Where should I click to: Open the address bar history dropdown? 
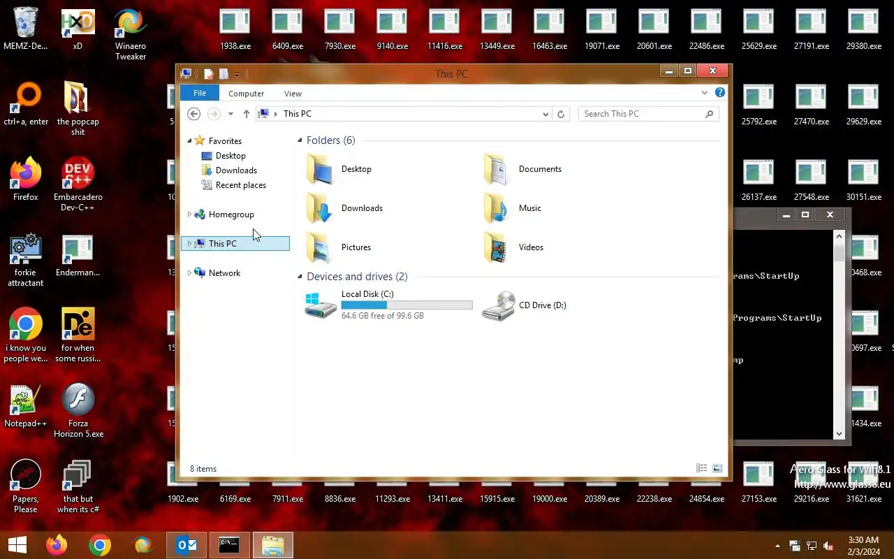(x=545, y=114)
